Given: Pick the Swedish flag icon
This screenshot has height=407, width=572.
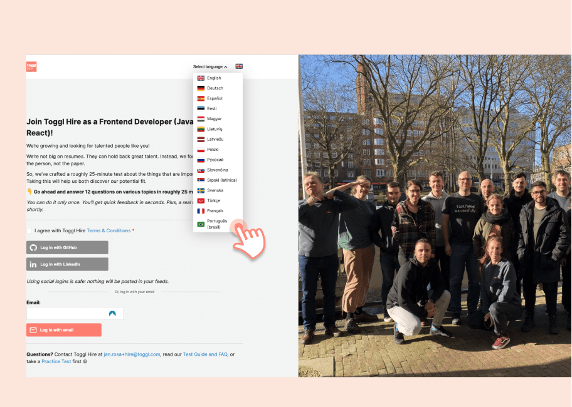Looking at the screenshot, I should [201, 190].
